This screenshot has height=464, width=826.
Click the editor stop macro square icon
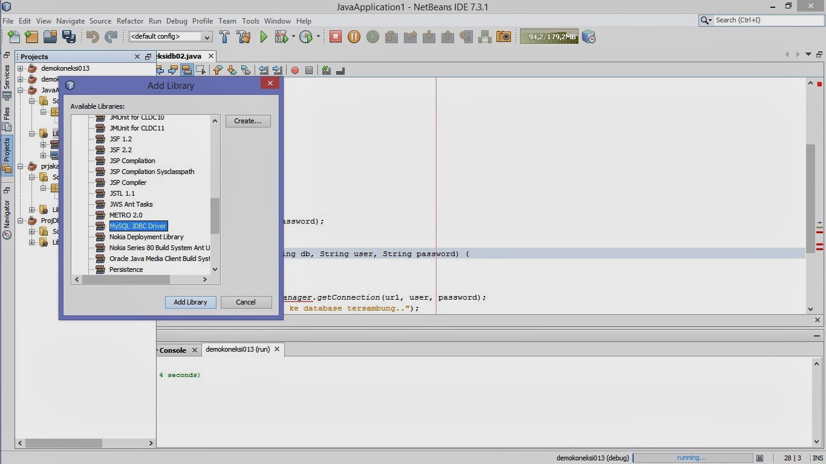[309, 70]
